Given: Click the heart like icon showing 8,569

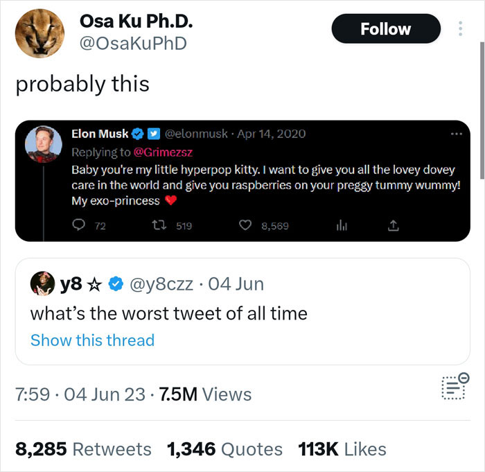Looking at the screenshot, I should tap(245, 225).
